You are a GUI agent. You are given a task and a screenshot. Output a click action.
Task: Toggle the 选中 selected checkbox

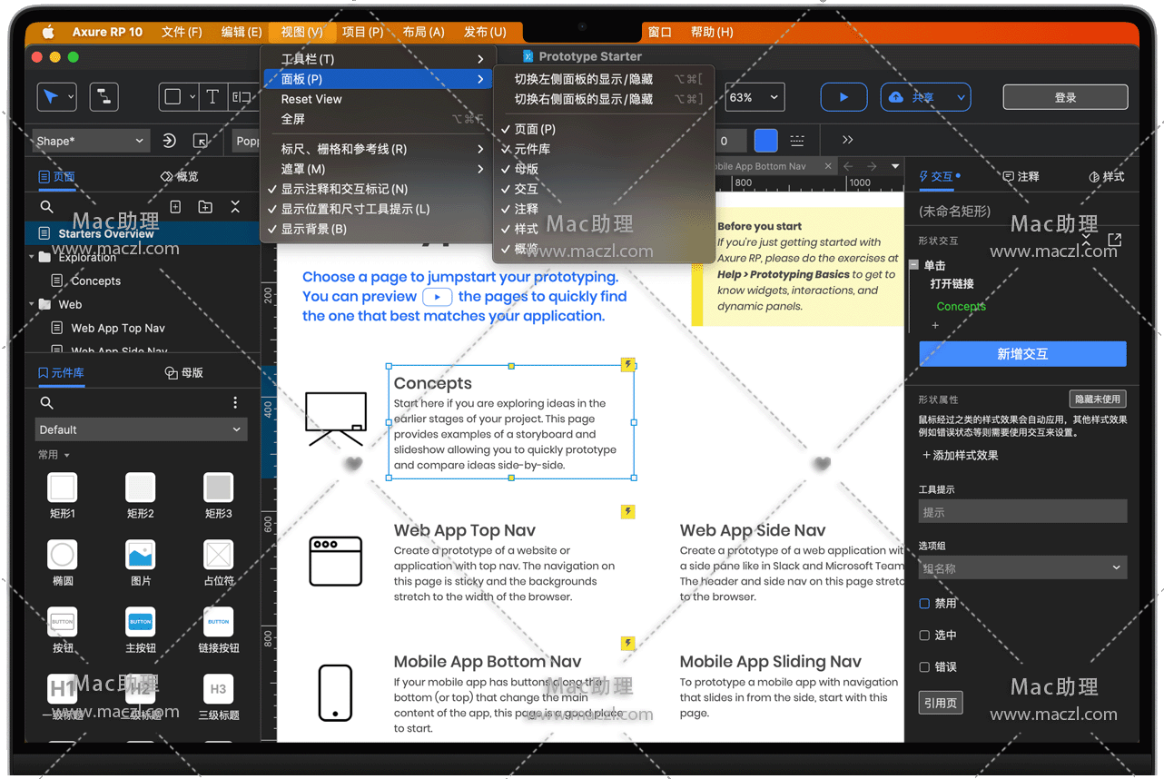tap(924, 636)
